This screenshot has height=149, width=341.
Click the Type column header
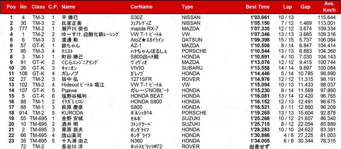point(188,7)
